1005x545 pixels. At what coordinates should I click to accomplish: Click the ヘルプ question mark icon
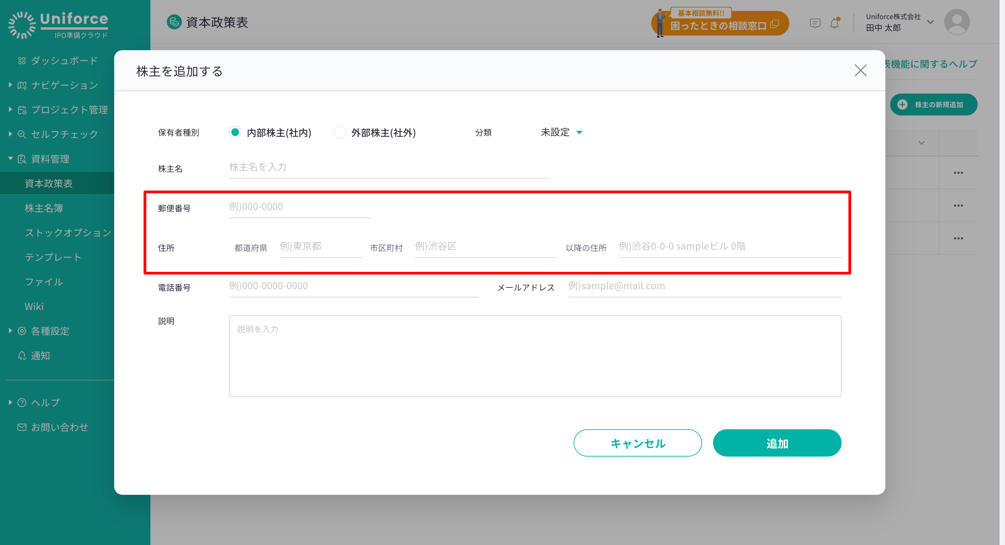pyautogui.click(x=22, y=402)
